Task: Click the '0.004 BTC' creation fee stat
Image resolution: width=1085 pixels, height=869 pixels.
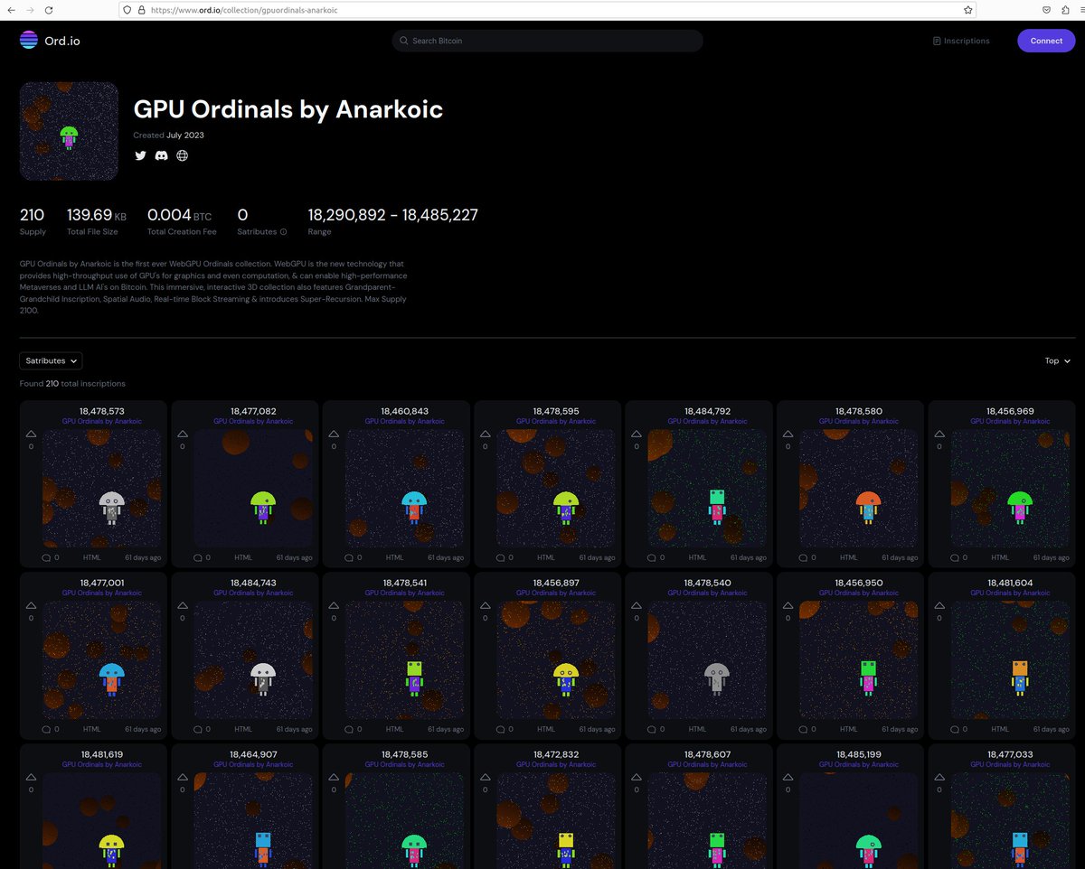Action: pos(180,215)
